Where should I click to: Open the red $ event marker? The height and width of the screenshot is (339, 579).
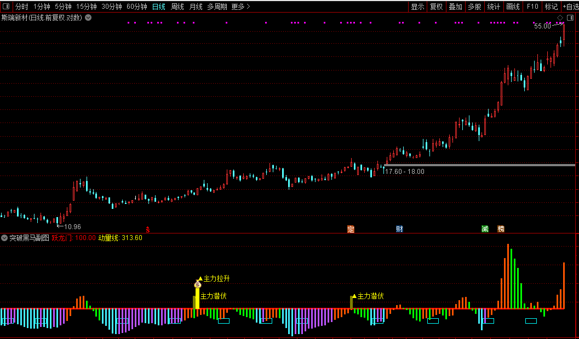point(148,230)
